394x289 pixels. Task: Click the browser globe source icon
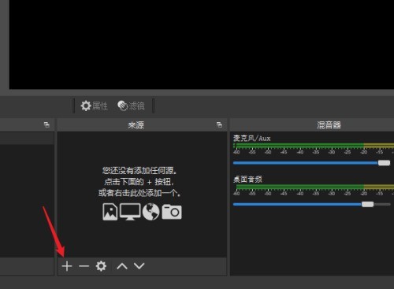151,212
